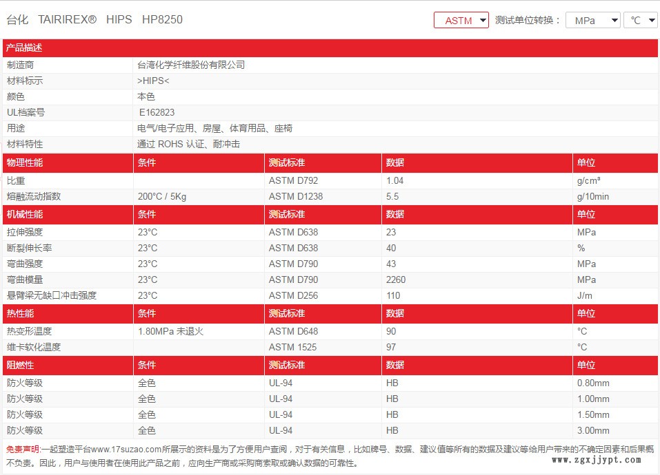Click the red "免责声明" disclaimer heading
Viewport: 660px width, 475px height.
(23, 450)
